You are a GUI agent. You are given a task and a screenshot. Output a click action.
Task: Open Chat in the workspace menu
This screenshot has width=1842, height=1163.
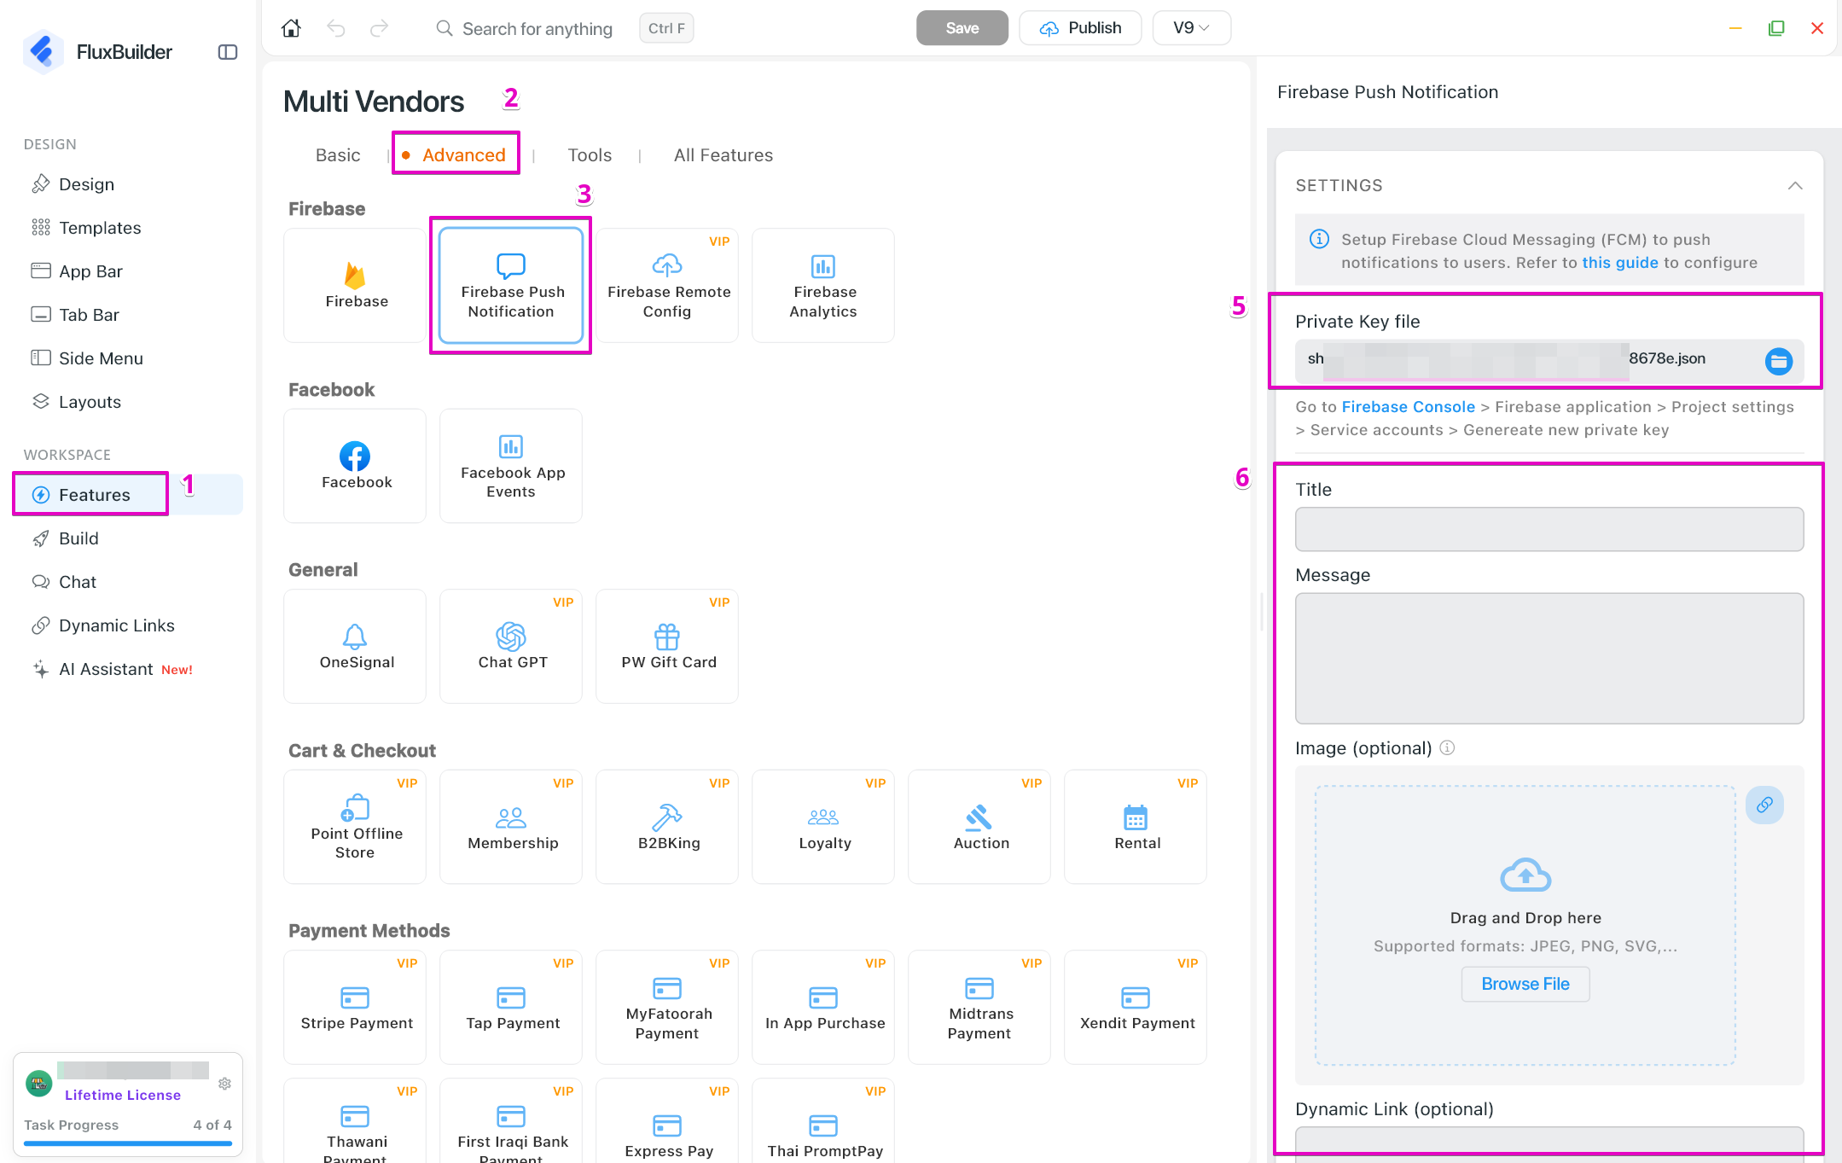(x=128, y=582)
